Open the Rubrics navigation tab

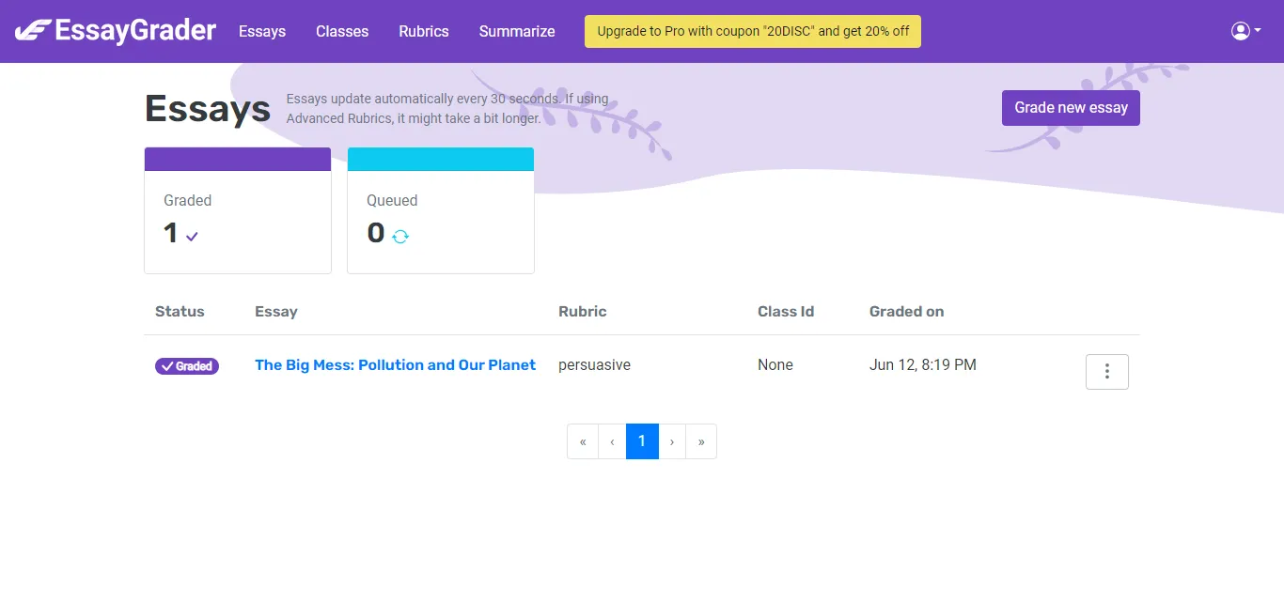pos(424,31)
